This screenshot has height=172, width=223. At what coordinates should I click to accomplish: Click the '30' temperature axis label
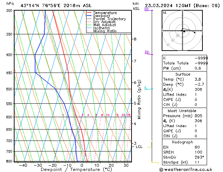(x=126, y=165)
